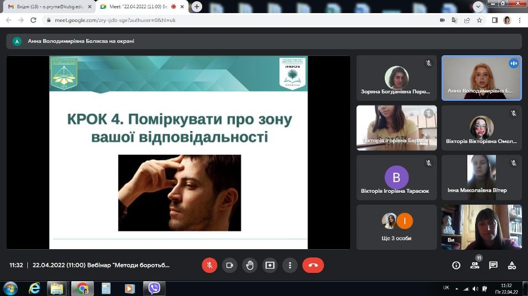Image resolution: width=528 pixels, height=296 pixels.
Task: Click the power plug tray icon
Action: [x=485, y=289]
